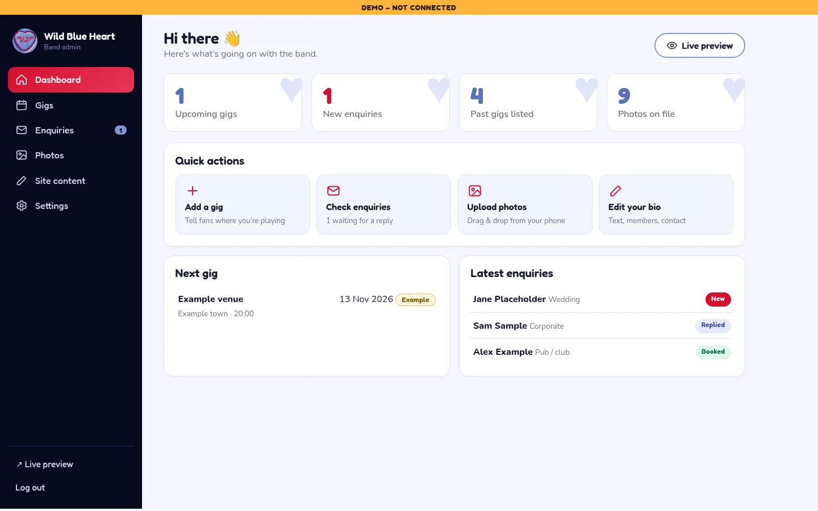Screen dimensions: 818x511
Task: Click the Latest enquiries heading
Action: click(512, 273)
